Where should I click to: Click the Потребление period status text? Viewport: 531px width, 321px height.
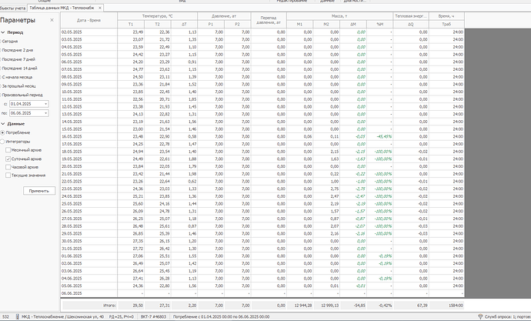pyautogui.click(x=221, y=316)
